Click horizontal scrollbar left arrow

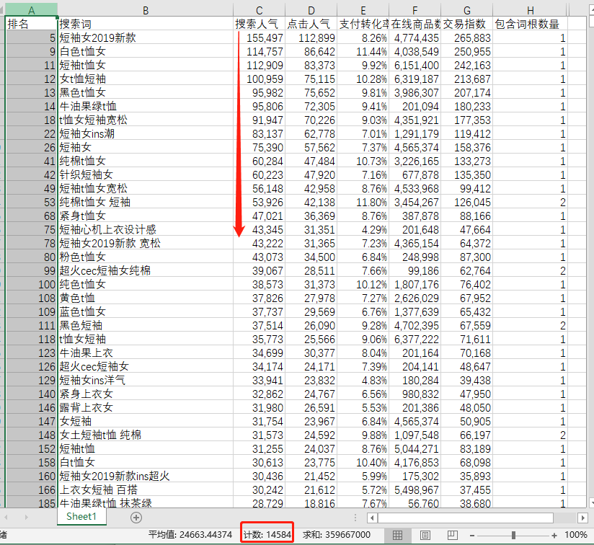[372, 518]
